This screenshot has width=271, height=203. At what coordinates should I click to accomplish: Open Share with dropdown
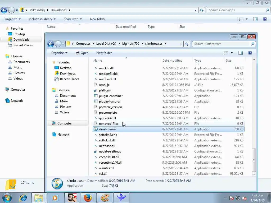click(x=73, y=19)
